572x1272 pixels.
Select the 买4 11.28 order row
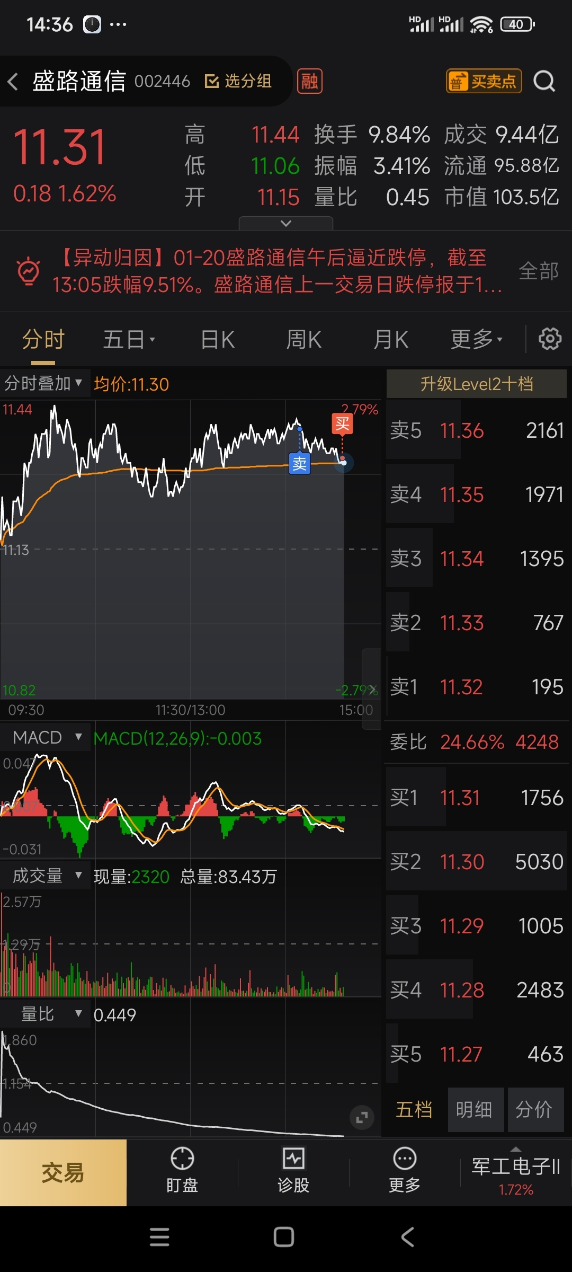(476, 990)
